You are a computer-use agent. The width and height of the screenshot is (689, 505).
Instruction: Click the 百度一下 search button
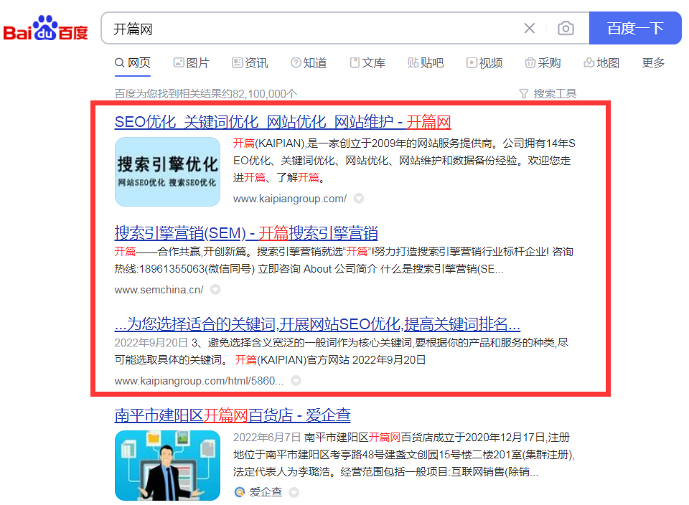pyautogui.click(x=635, y=28)
